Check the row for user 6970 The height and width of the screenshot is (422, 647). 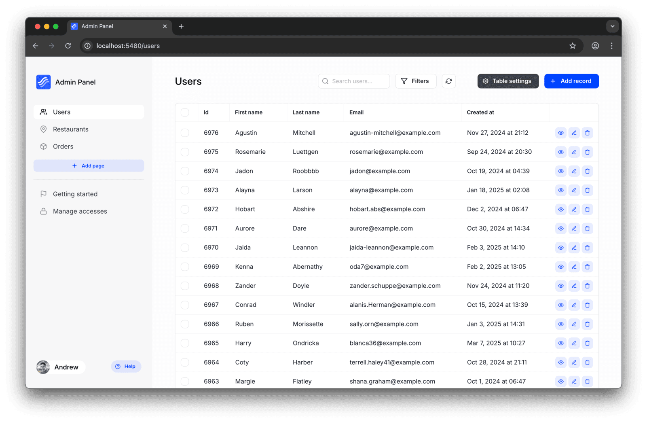(185, 248)
